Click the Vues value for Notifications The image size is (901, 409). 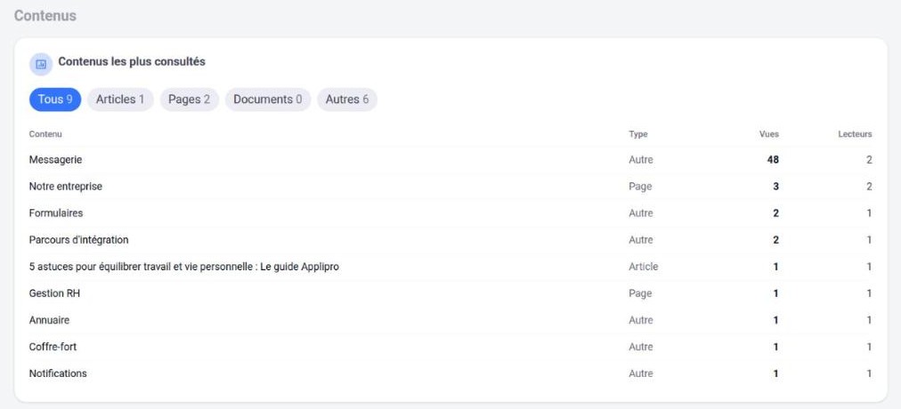[775, 373]
